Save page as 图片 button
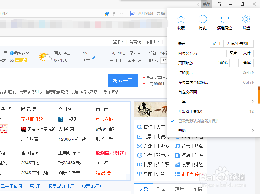This screenshot has width=260, height=194. [233, 53]
